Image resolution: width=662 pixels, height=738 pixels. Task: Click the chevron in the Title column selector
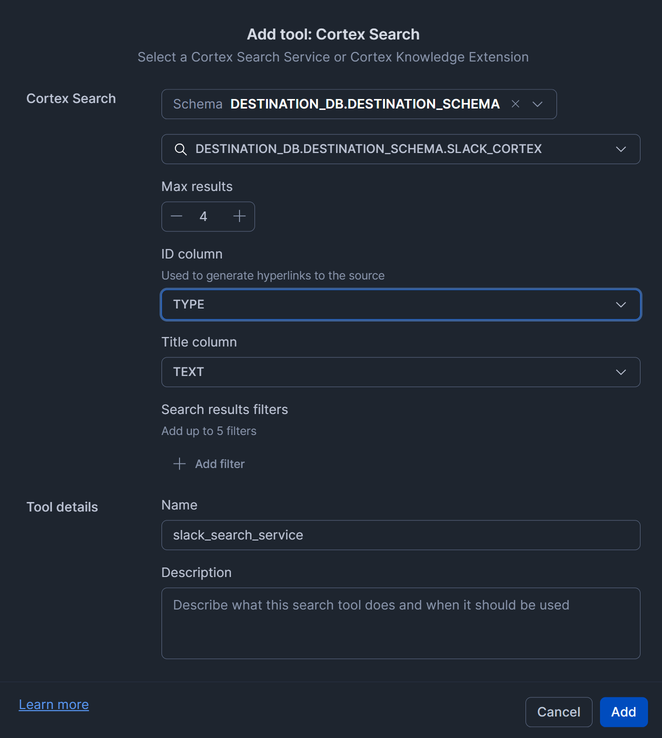point(621,372)
